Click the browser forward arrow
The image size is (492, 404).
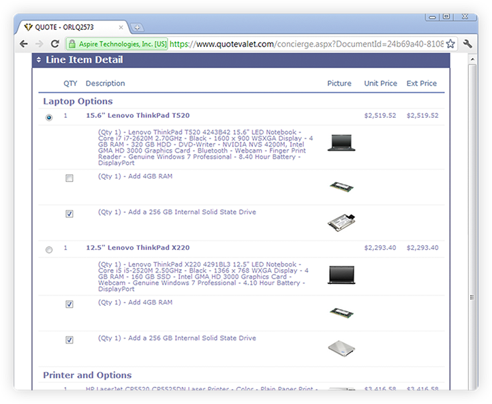click(40, 44)
